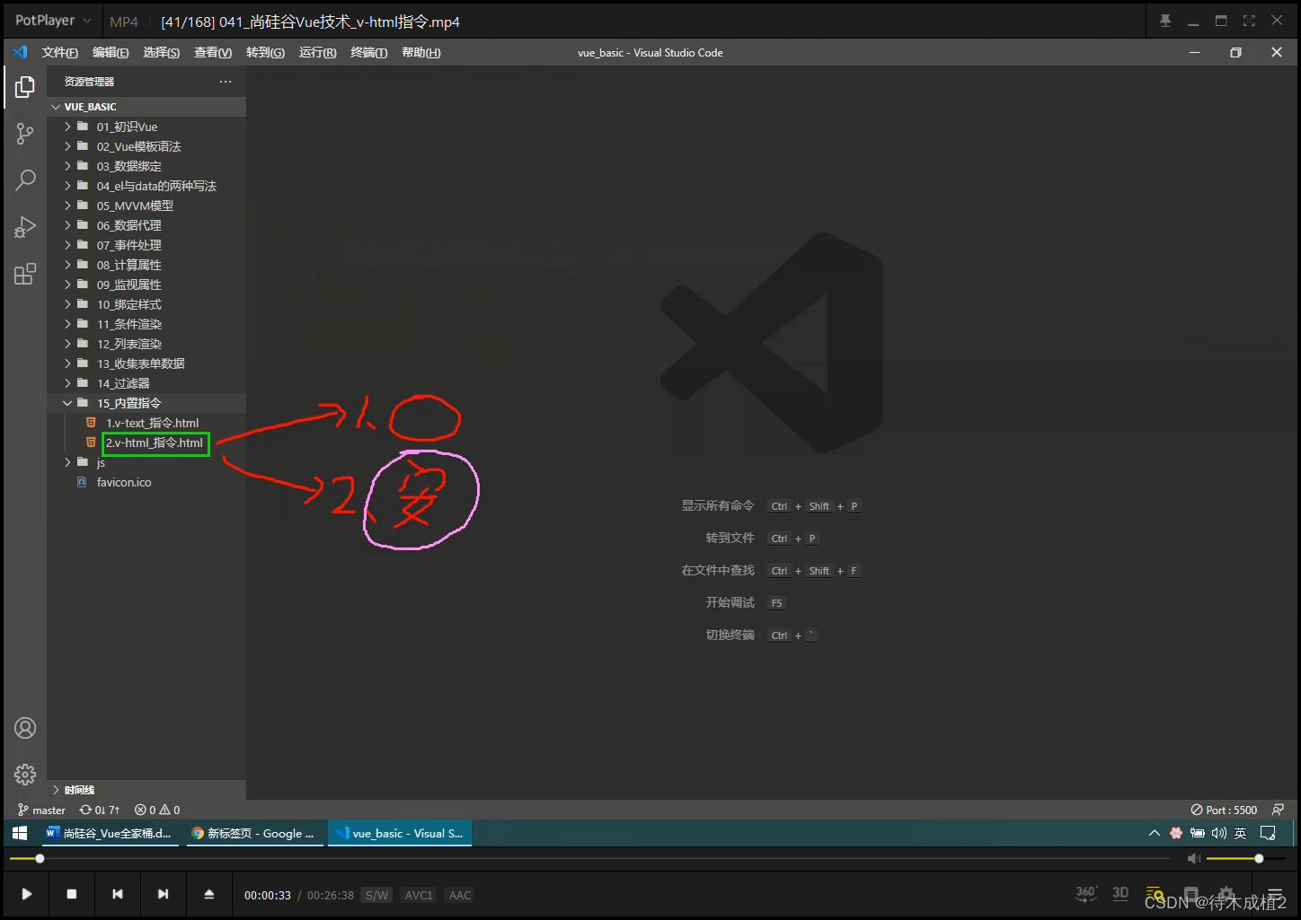Screen dimensions: 1301x920
Task: Expand the 11_条件渲染 folder
Action: coord(146,324)
